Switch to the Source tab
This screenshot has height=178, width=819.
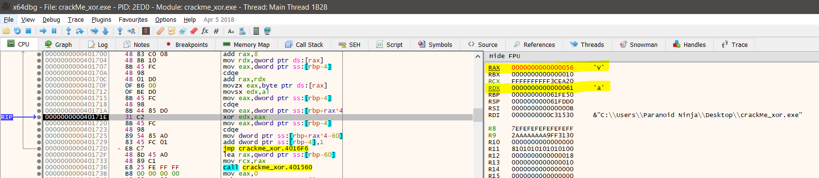(483, 44)
